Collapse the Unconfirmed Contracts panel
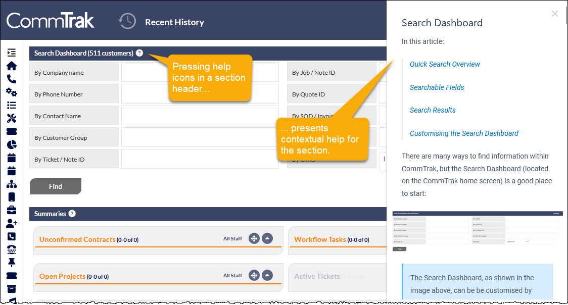Image resolution: width=568 pixels, height=305 pixels. pos(267,239)
